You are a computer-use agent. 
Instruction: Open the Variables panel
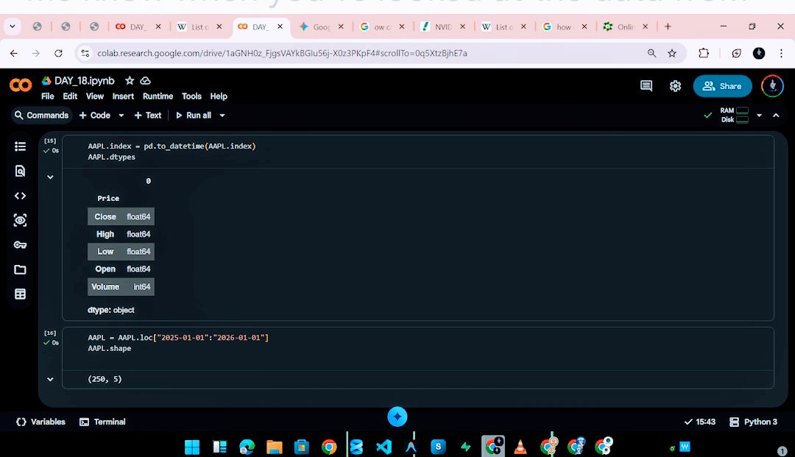coord(41,422)
